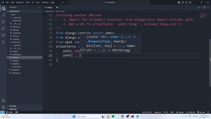Open the Terminal menu
The width and height of the screenshot is (211, 119).
[45, 2]
